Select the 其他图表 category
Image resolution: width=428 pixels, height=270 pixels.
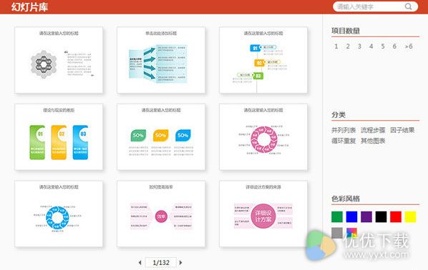(x=373, y=141)
